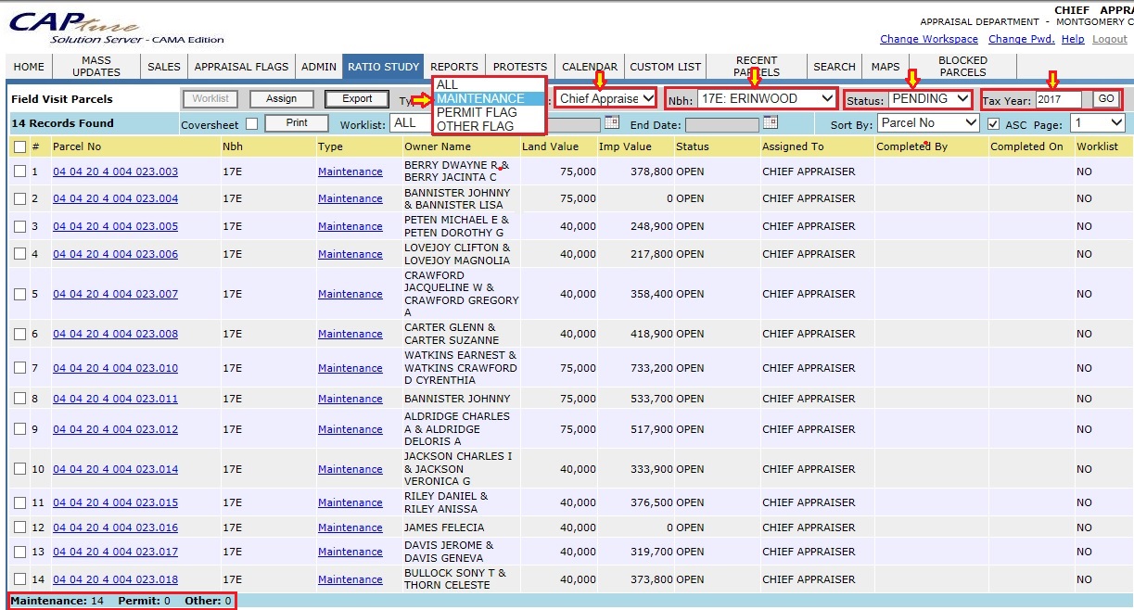Open parcel link 04 04 20 4 004 023.010
Viewport: 1134px width, 610px height.
pyautogui.click(x=115, y=368)
